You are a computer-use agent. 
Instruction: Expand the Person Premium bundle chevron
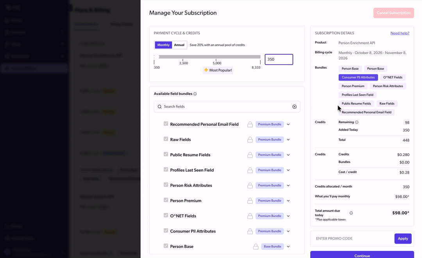[288, 201]
